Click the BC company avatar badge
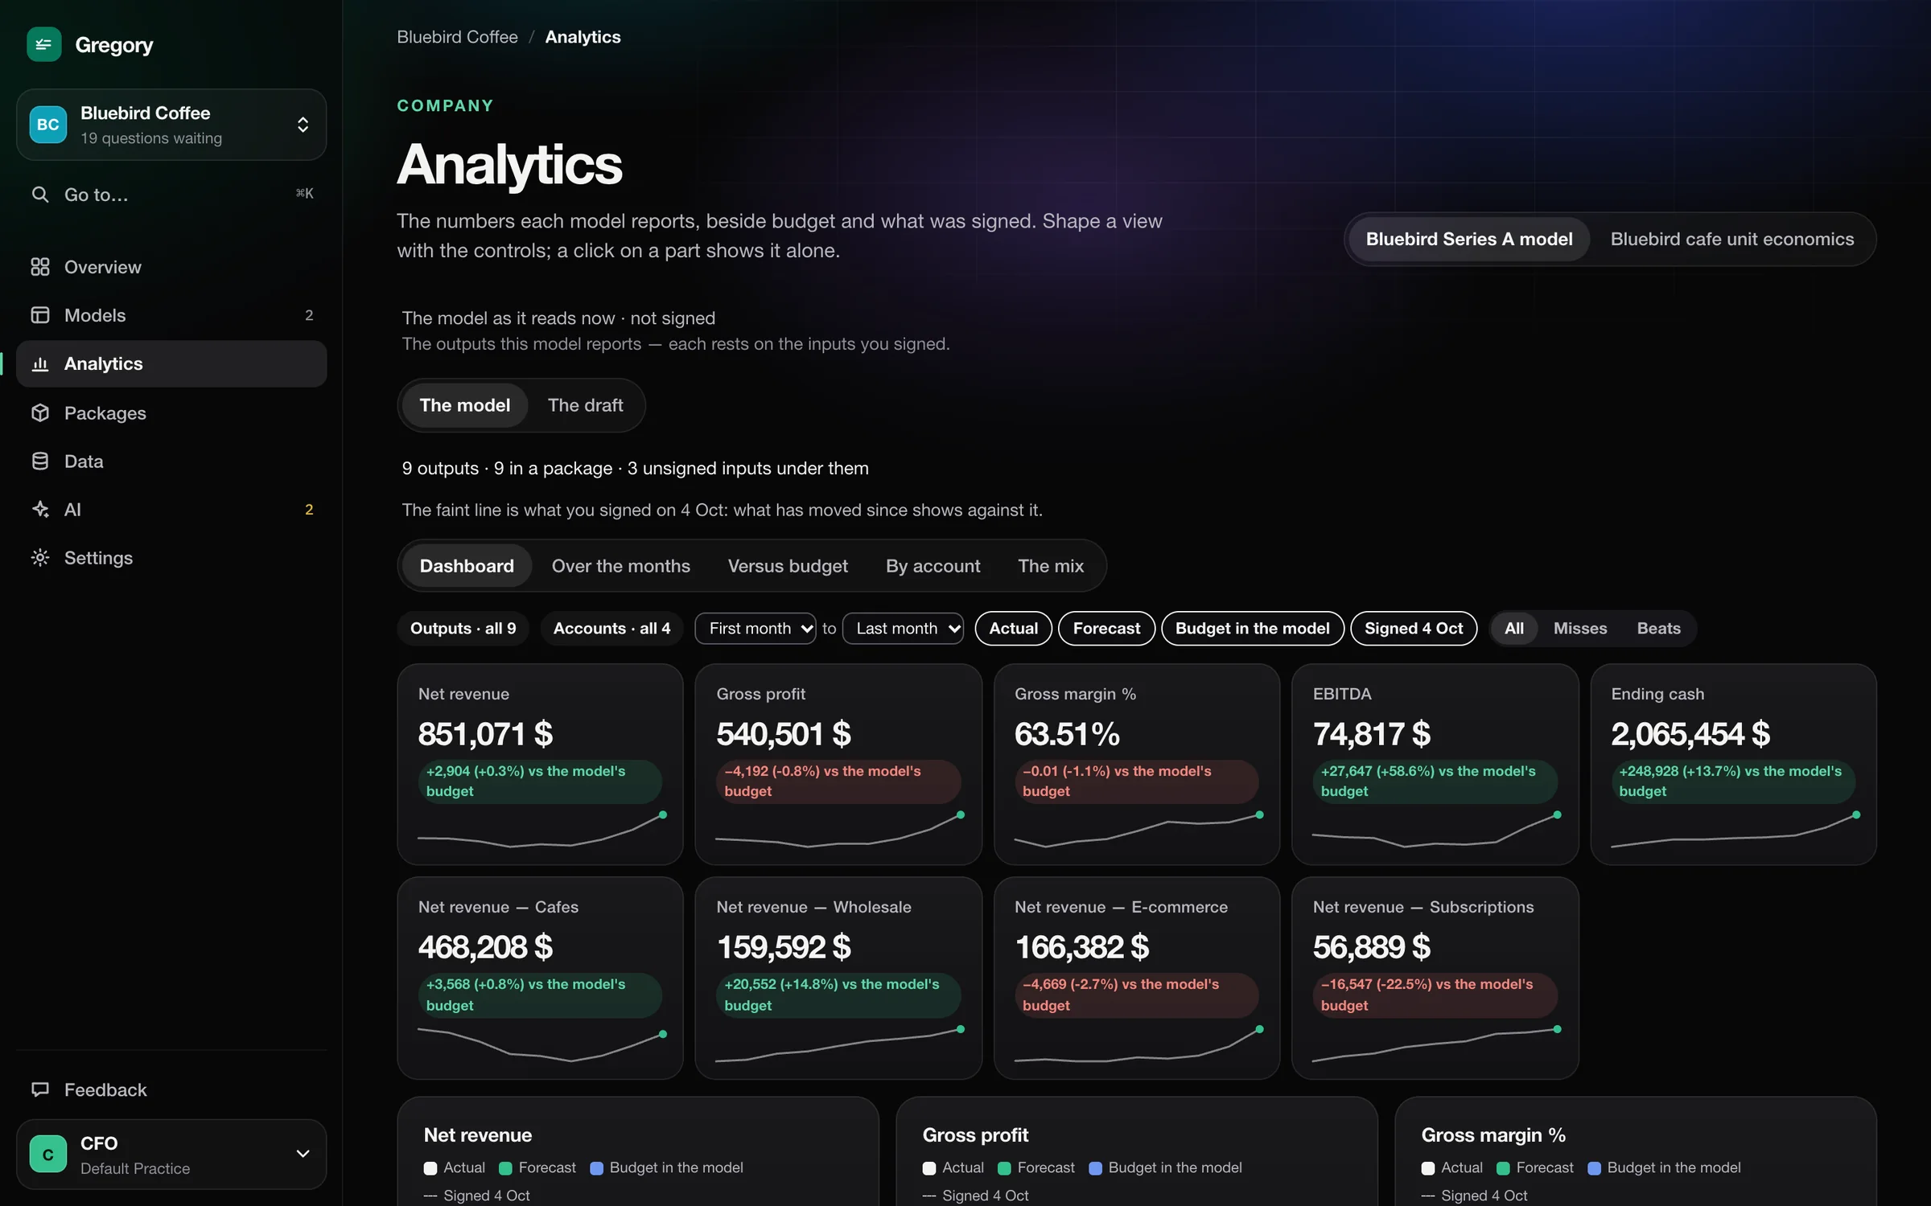The image size is (1931, 1206). point(48,125)
